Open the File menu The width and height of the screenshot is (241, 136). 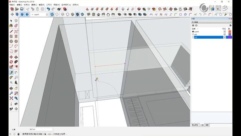coord(12,5)
